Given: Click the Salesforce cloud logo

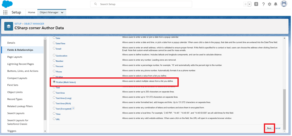Looking at the screenshot, I should (x=7, y=4).
